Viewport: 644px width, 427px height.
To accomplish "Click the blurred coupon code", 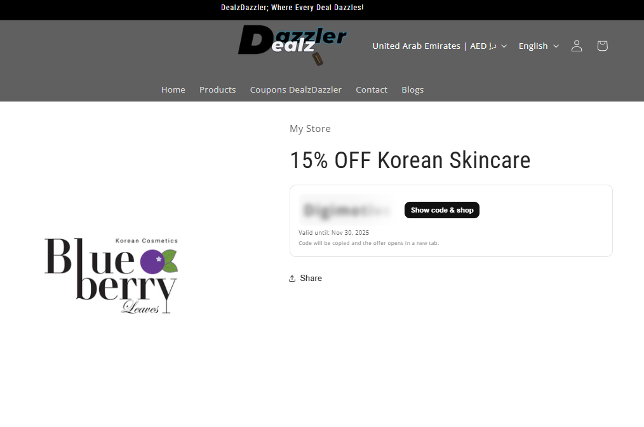I will point(346,210).
